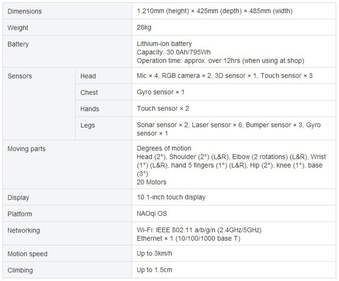This screenshot has height=281, width=339.
Task: Click the Moving parts row label
Action: point(26,149)
